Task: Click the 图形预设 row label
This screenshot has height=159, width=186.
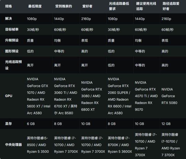Action: pos(12,51)
